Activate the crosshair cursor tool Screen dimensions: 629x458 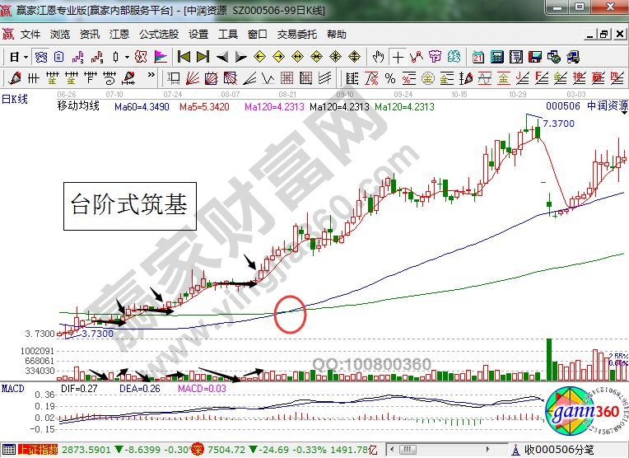pos(398,57)
